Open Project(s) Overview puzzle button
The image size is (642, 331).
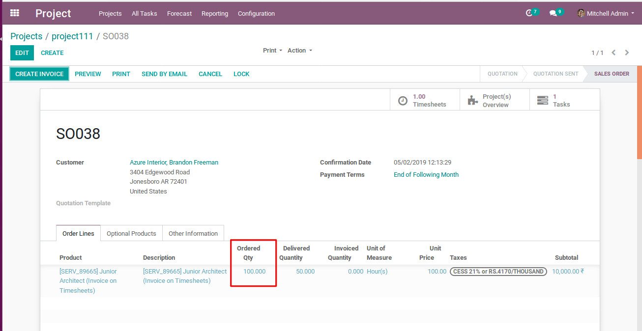point(495,100)
